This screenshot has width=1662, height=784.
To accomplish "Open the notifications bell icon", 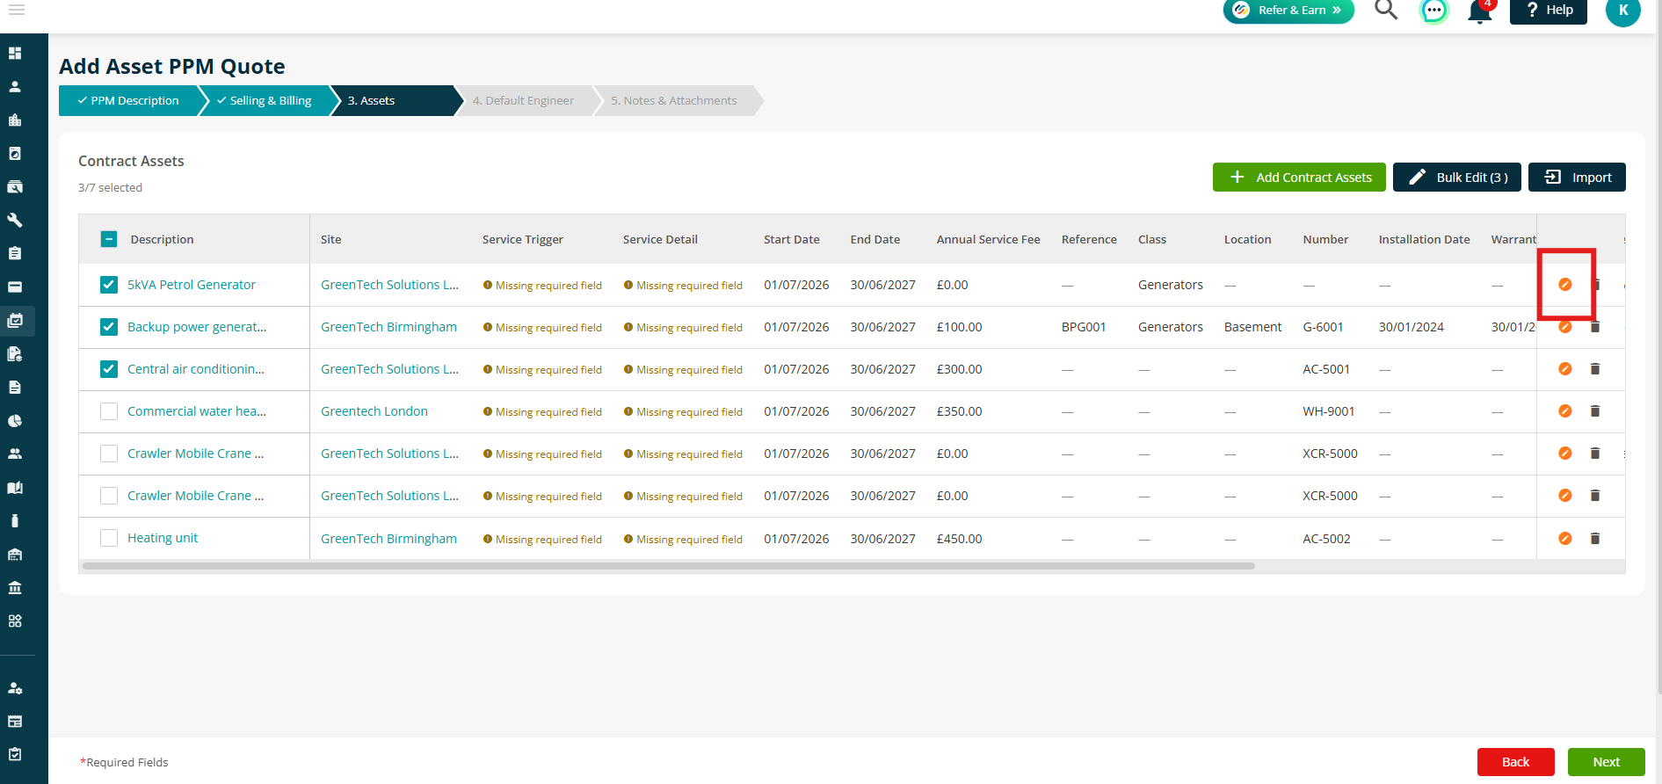I will 1480,11.
